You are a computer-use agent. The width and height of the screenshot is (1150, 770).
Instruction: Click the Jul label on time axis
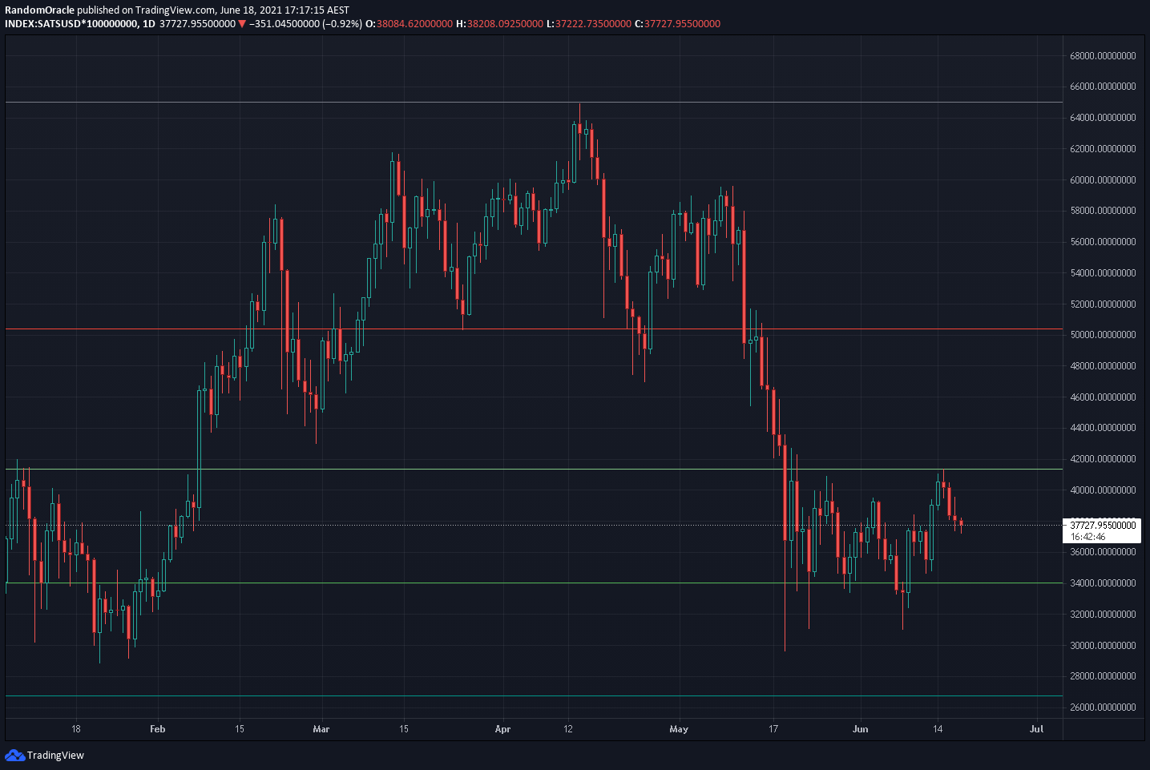tap(1036, 729)
